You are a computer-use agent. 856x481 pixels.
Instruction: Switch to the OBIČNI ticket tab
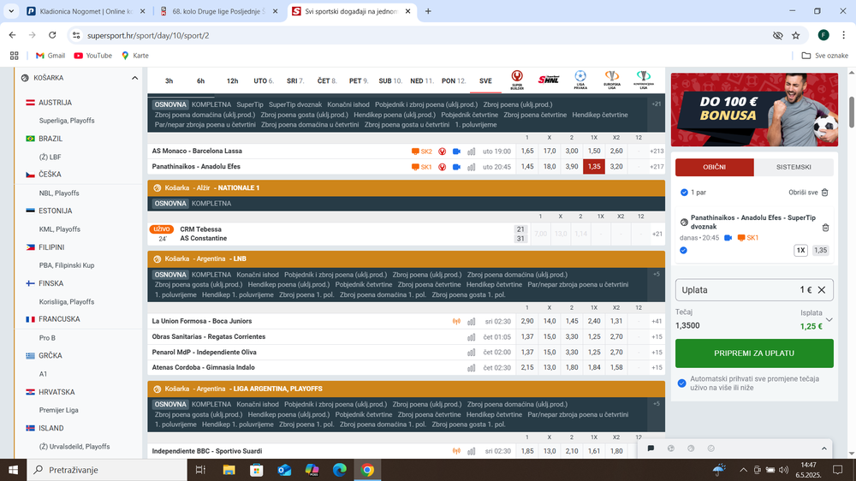pyautogui.click(x=714, y=167)
